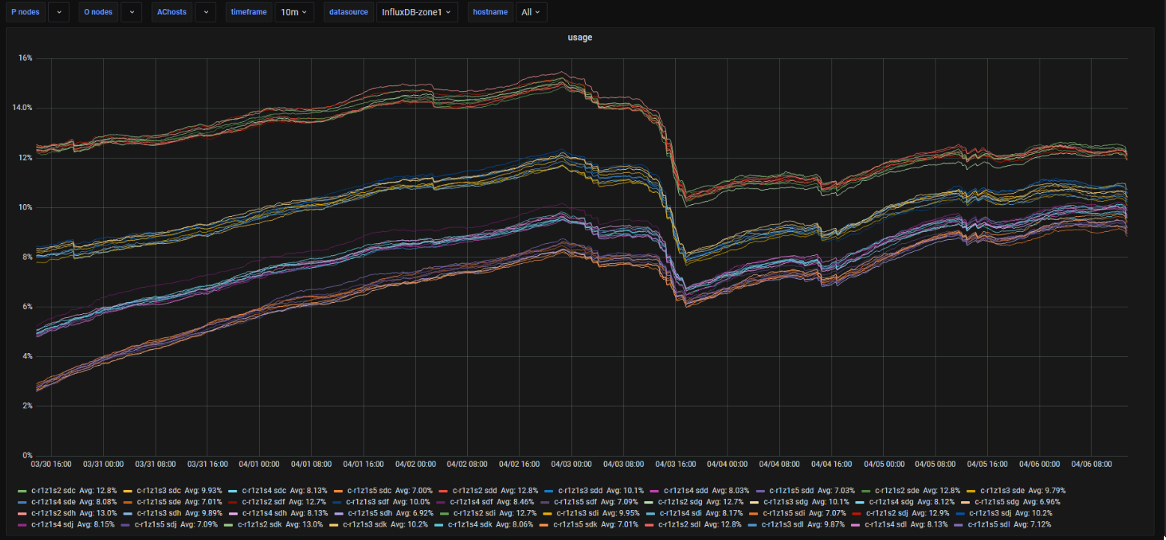Change color of c-r1z1s4 sdj swatch
This screenshot has width=1166, height=540.
click(22, 524)
